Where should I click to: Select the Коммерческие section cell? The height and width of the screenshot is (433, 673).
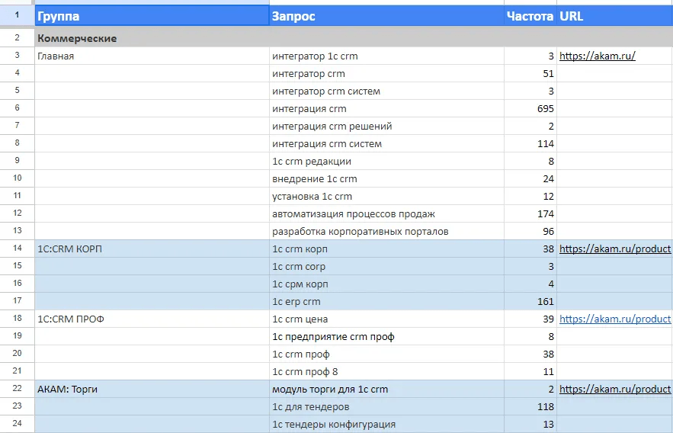click(x=77, y=38)
